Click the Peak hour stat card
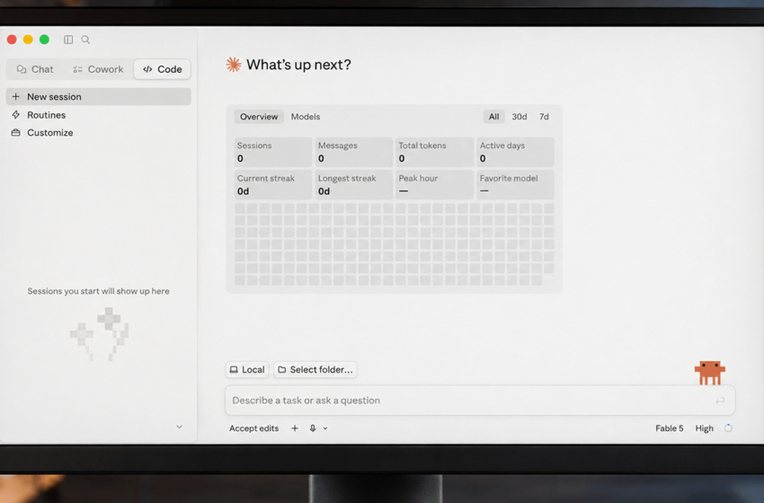Image resolution: width=764 pixels, height=503 pixels. click(x=435, y=184)
